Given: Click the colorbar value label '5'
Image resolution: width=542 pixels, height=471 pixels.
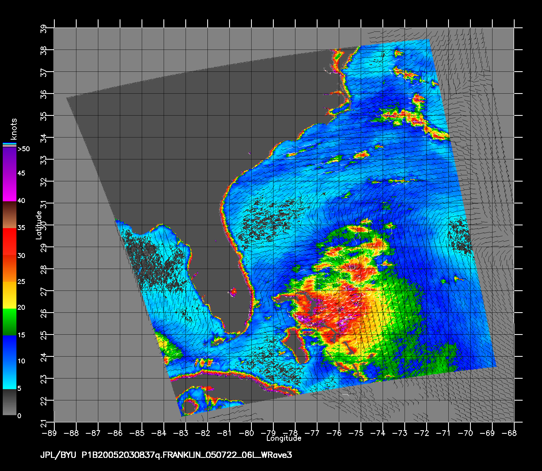Looking at the screenshot, I should coord(19,388).
